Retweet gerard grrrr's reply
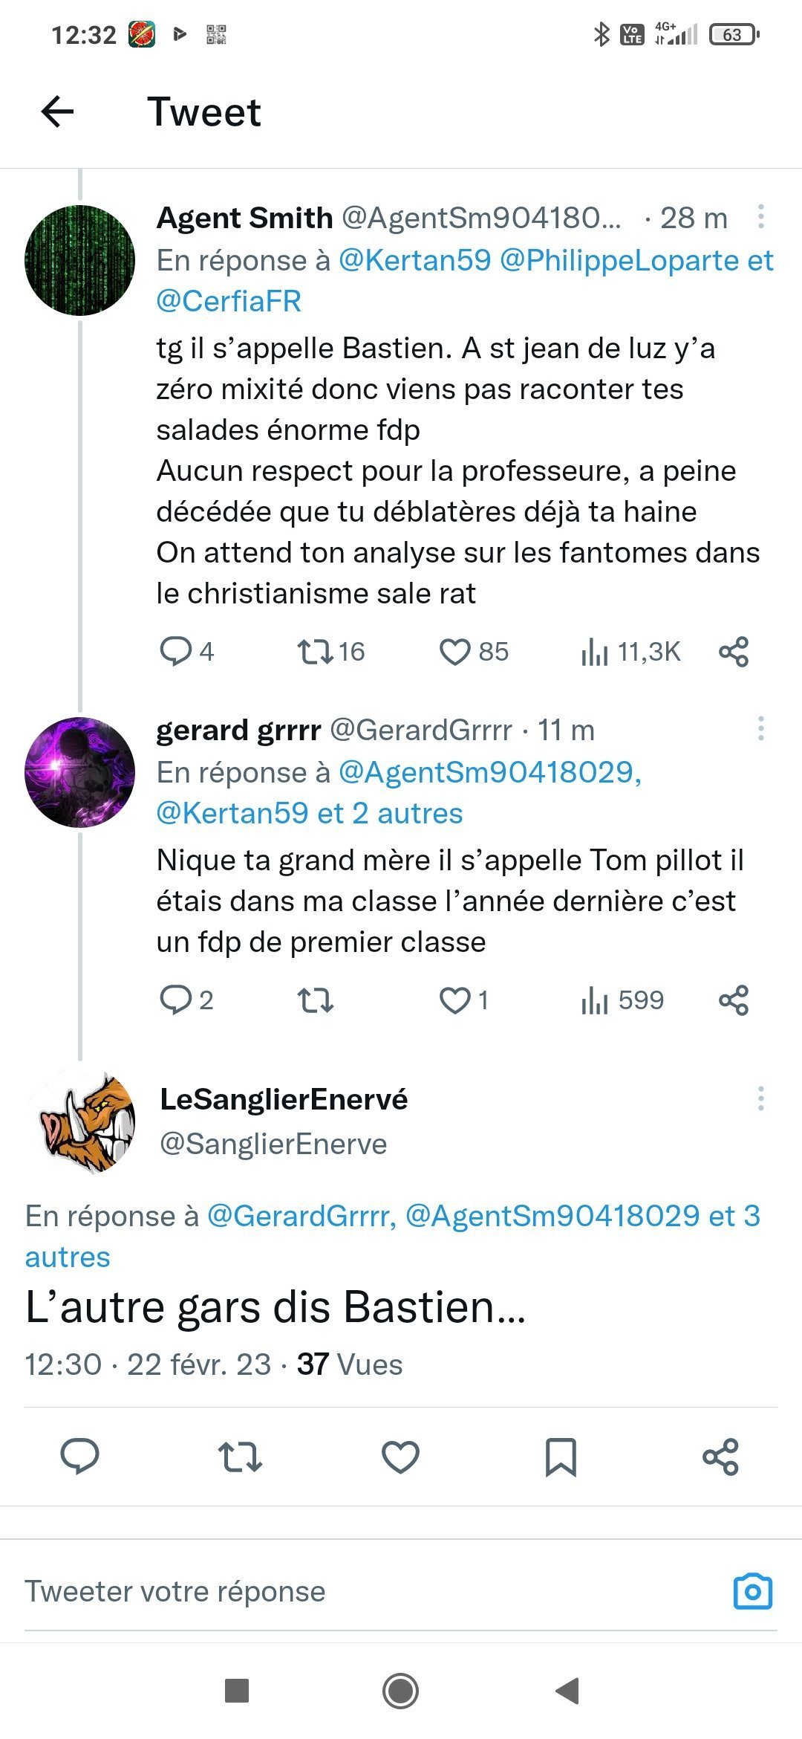The width and height of the screenshot is (802, 1739). point(315,1000)
